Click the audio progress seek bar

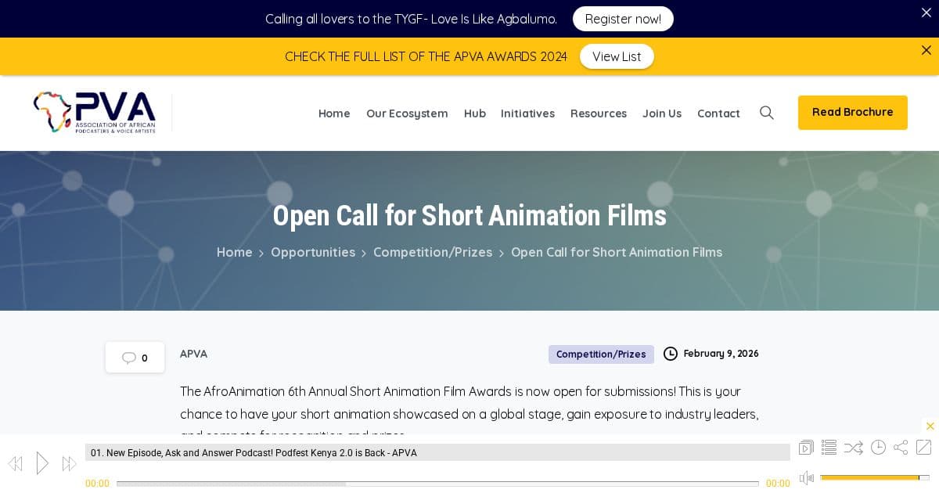coord(437,484)
